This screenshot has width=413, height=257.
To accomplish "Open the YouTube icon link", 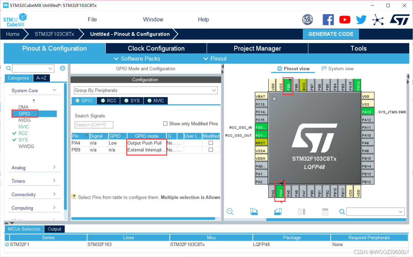I will [345, 20].
